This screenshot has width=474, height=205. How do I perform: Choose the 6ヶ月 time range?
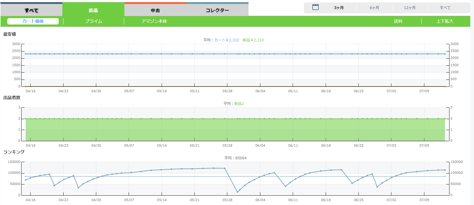(x=374, y=8)
